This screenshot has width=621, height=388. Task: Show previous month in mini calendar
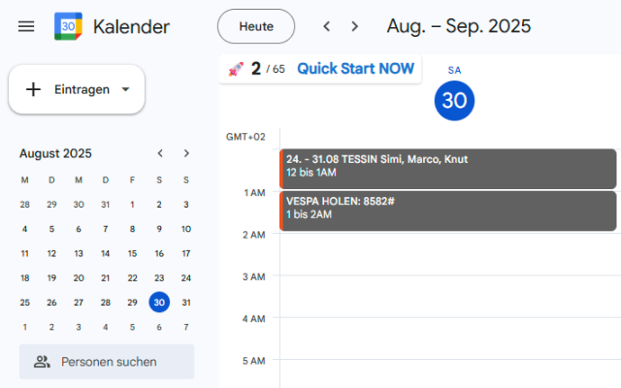coord(160,153)
